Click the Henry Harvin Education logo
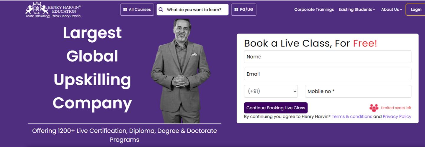425x147 pixels. pyautogui.click(x=53, y=9)
